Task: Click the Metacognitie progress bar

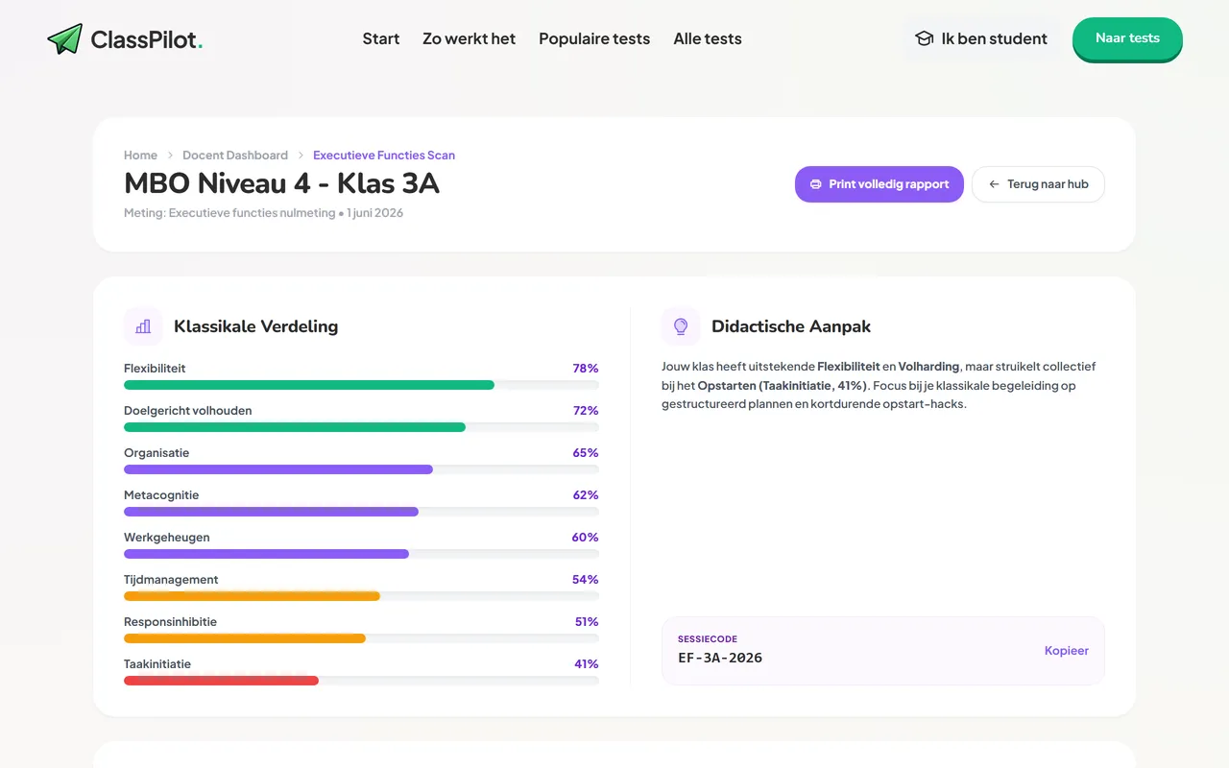Action: [x=361, y=512]
